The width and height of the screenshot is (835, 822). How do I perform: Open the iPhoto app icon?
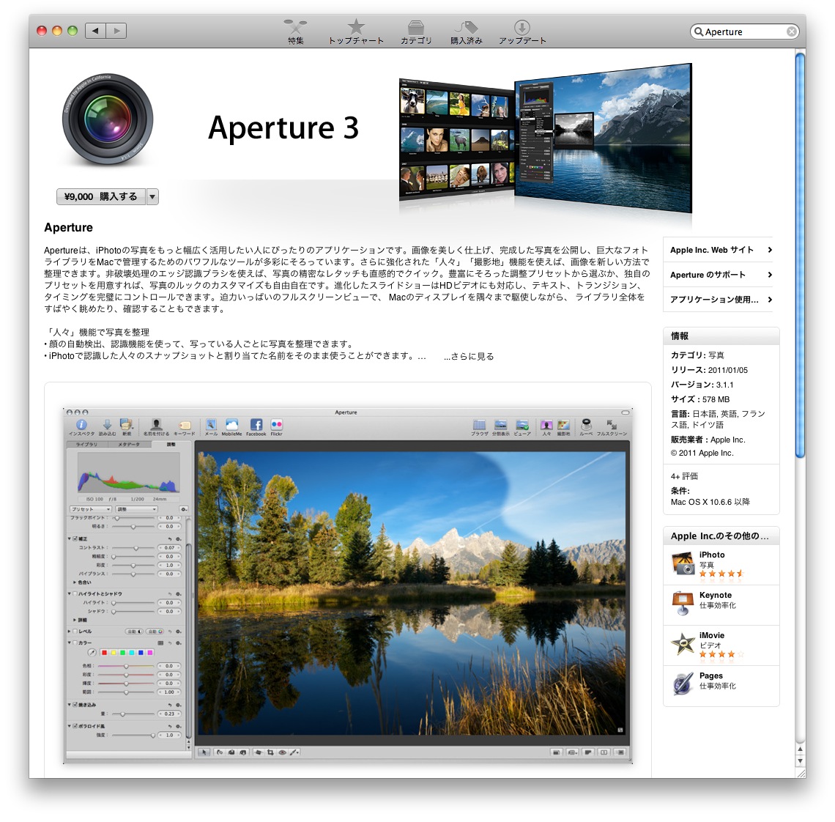[x=683, y=565]
